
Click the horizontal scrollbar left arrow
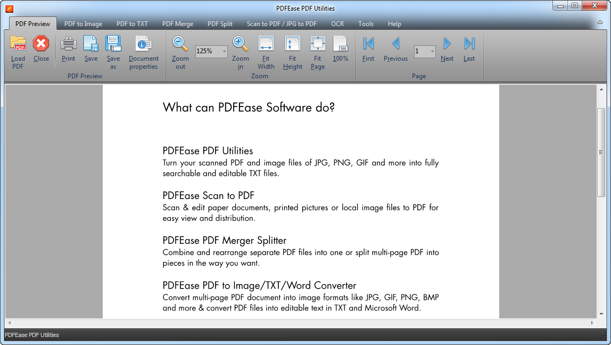[x=10, y=323]
